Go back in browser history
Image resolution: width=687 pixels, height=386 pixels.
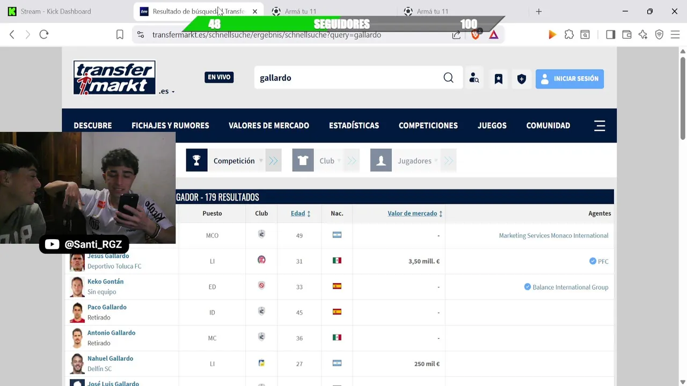[x=12, y=35]
